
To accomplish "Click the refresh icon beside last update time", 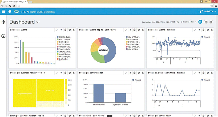I will pos(178,22).
